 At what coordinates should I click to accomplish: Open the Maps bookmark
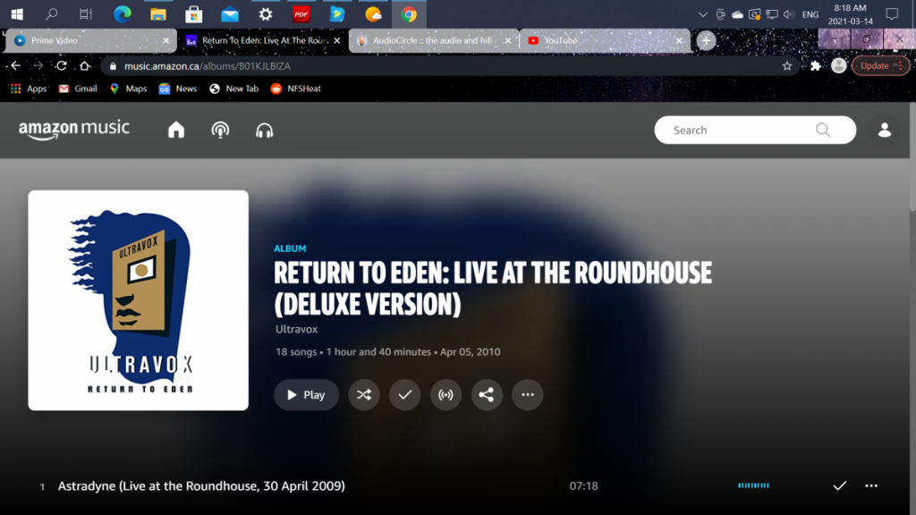coord(128,89)
